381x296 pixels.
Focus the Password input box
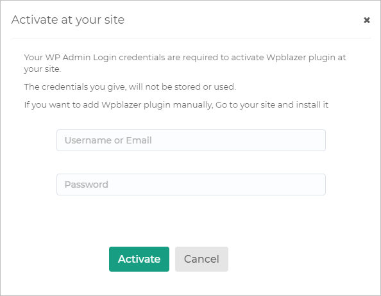[x=191, y=185]
